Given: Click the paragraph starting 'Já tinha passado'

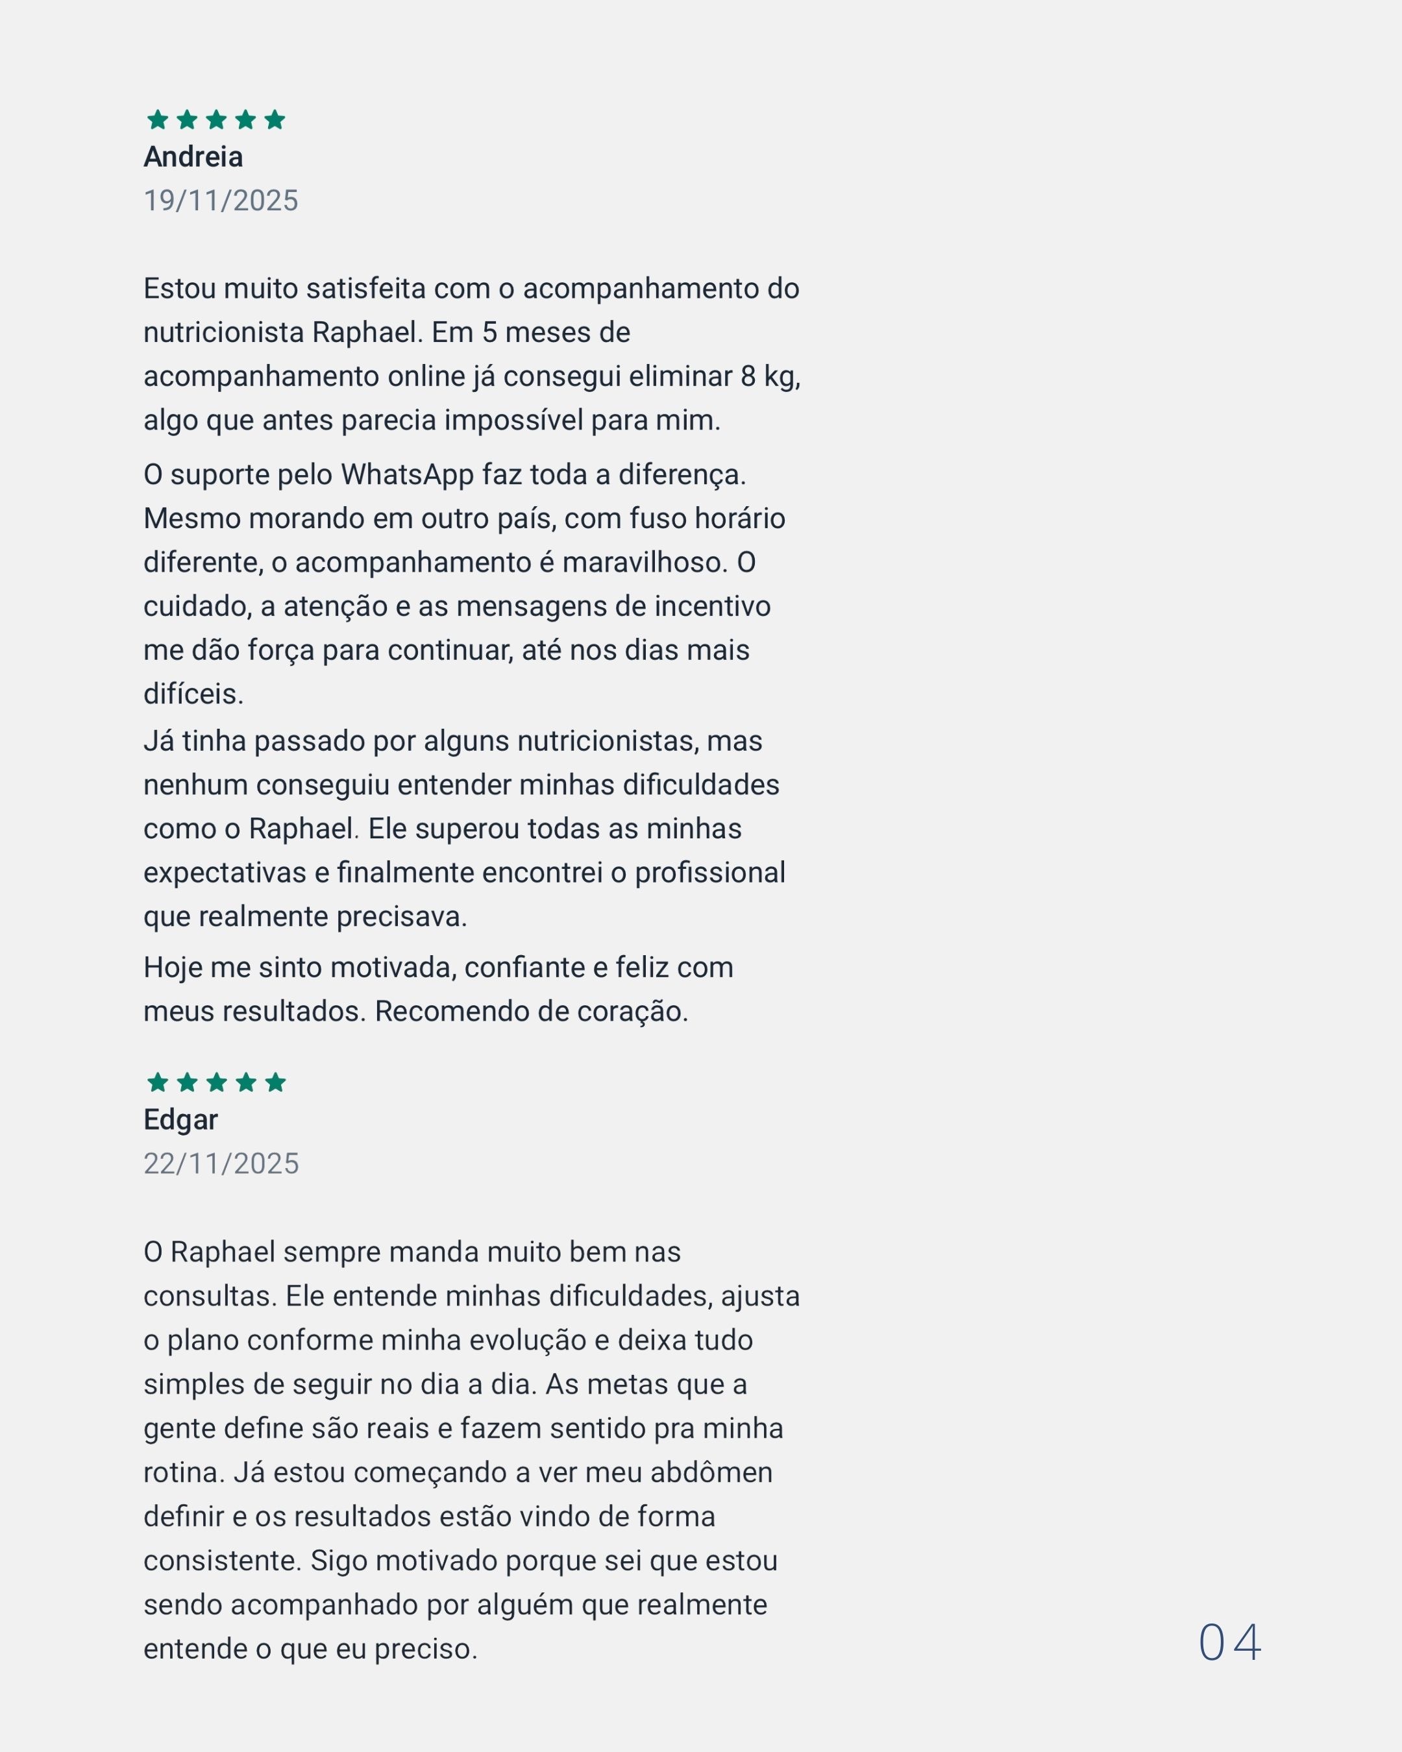Looking at the screenshot, I should tap(465, 829).
